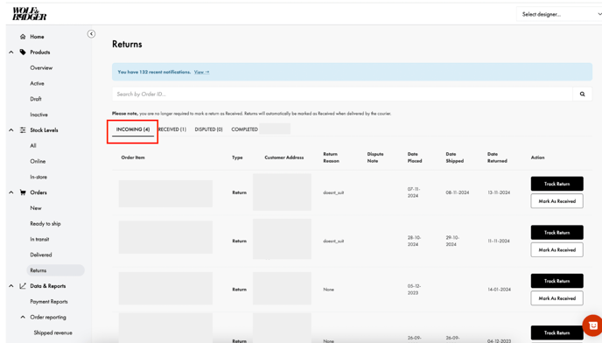Open Inactive products in sidebar

(x=38, y=115)
